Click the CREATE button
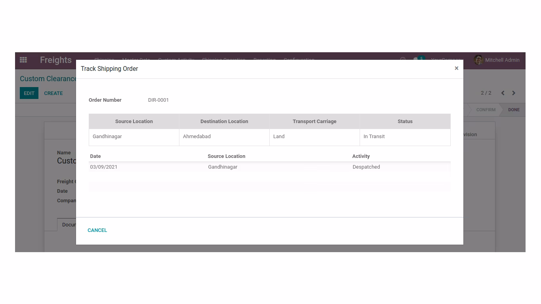541x304 pixels. click(x=53, y=93)
